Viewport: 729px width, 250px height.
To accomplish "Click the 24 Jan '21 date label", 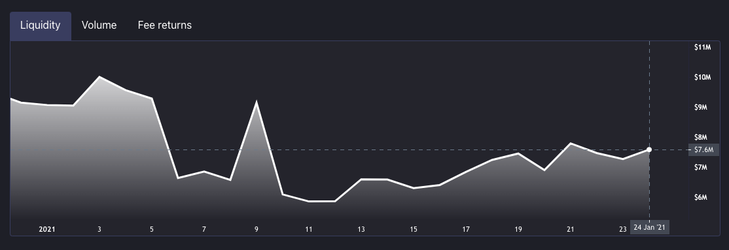I will coord(650,228).
